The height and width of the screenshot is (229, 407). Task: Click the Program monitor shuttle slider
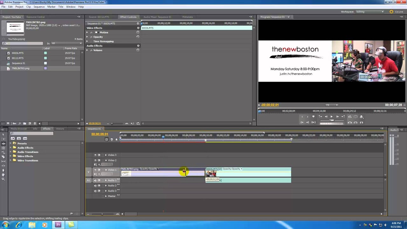332,120
